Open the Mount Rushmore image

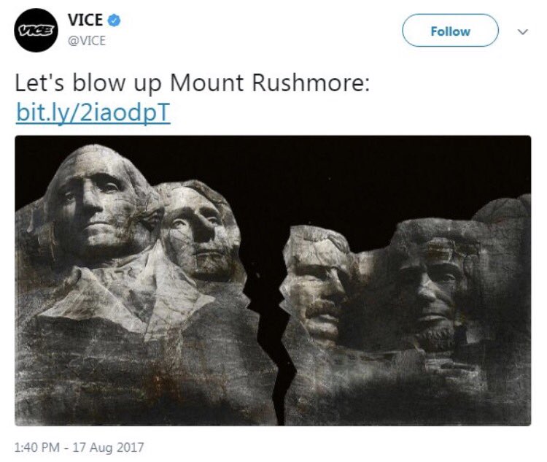click(273, 280)
